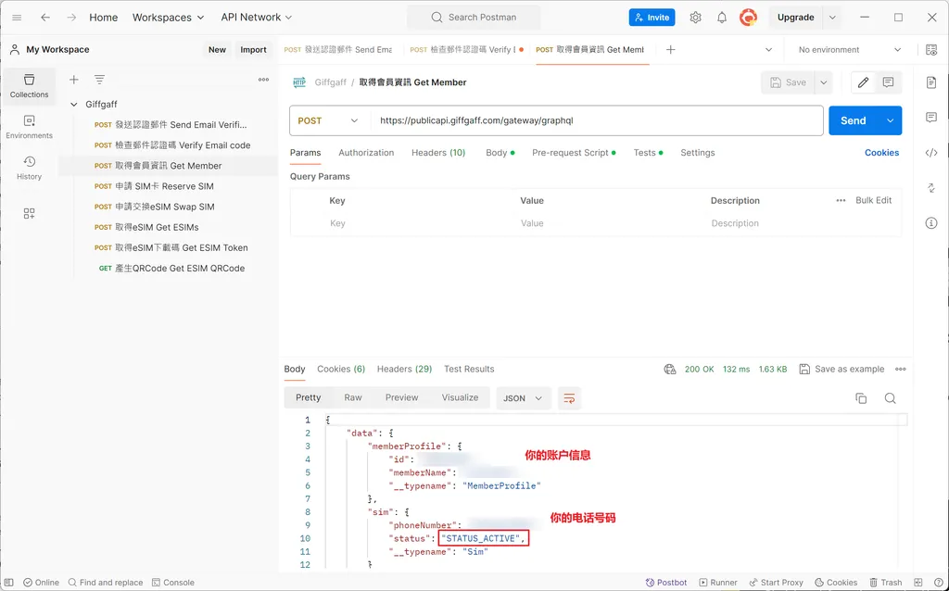This screenshot has height=591, width=949.
Task: Click the code snippet icon in right sidebar
Action: coord(931,153)
